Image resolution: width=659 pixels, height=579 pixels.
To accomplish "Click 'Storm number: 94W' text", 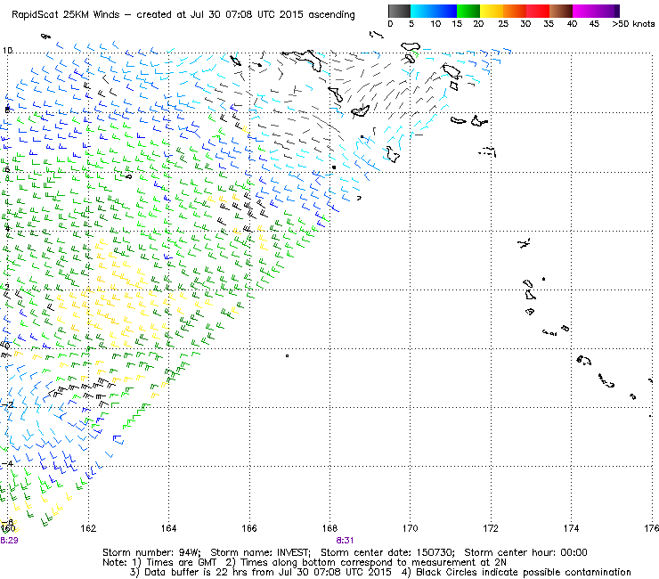I will [x=151, y=552].
